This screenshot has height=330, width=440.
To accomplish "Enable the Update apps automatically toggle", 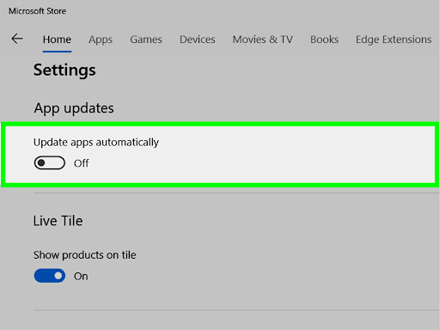I will pos(50,162).
